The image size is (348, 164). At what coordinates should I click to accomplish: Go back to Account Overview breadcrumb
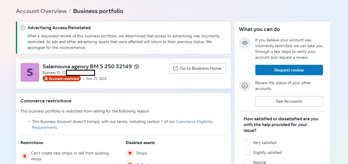(41, 11)
